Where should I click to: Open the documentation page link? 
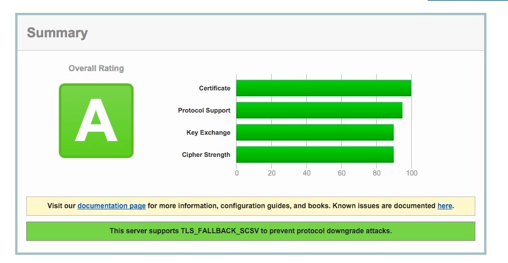[x=111, y=206]
